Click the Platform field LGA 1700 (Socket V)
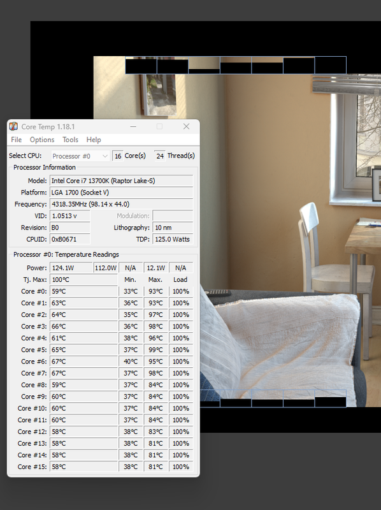Screen dimensions: 381x510 coord(121,193)
